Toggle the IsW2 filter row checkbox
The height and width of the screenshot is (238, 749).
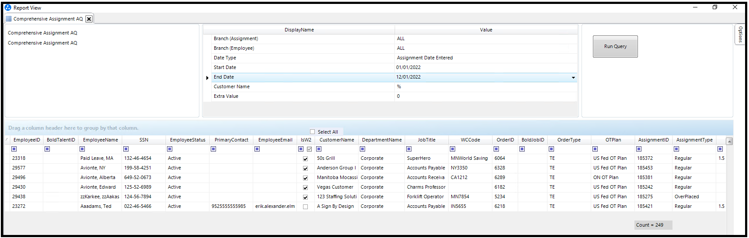pos(309,149)
